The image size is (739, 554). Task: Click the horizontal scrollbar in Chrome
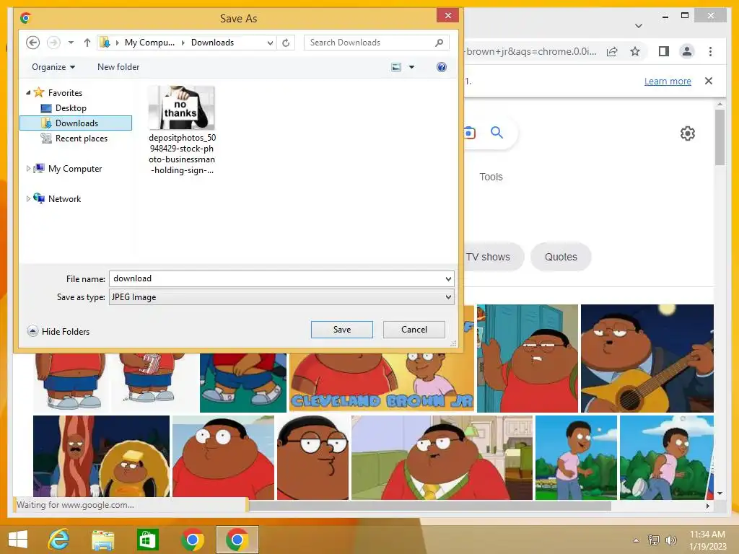click(x=429, y=506)
